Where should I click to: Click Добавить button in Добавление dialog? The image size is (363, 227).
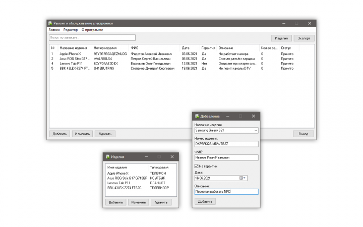point(205,201)
